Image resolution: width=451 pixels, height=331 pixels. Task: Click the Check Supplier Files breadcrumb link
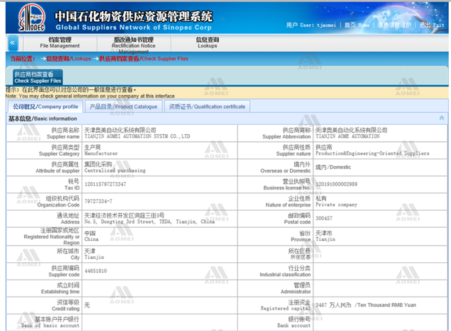[144, 59]
